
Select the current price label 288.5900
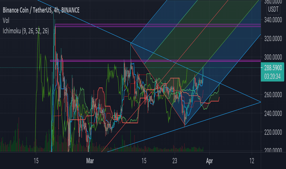pyautogui.click(x=273, y=68)
